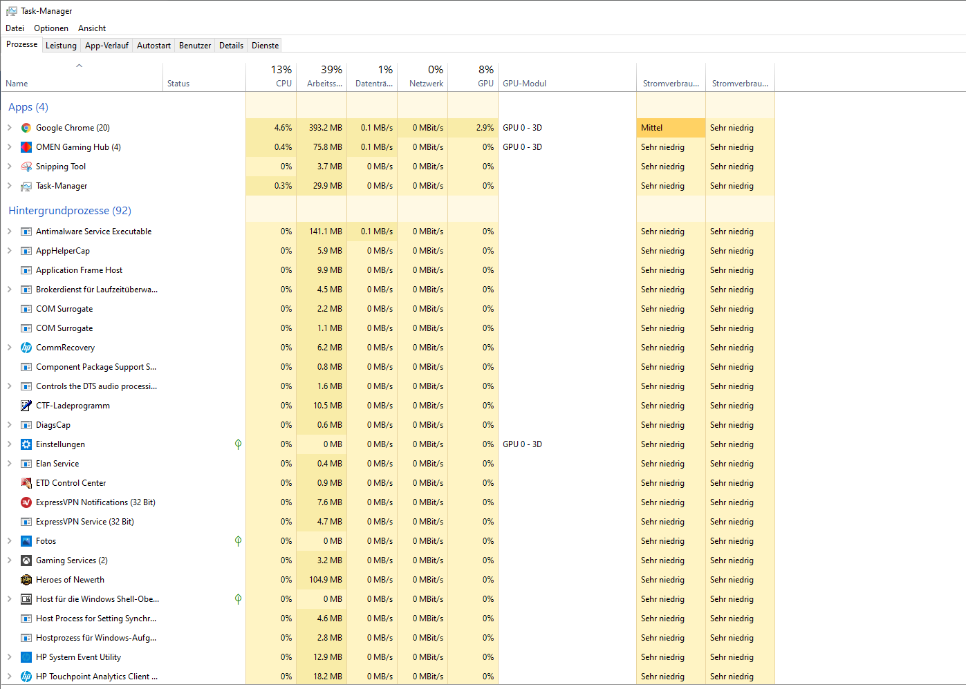Sort processes by the CPU column header

click(x=271, y=77)
